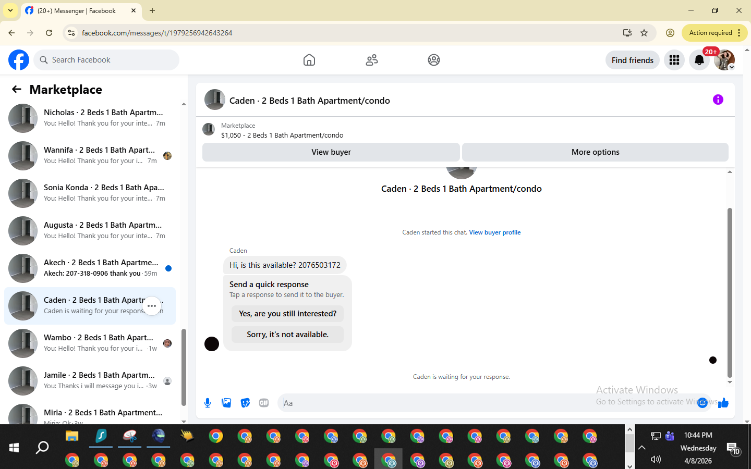Click the More options button

(x=595, y=152)
